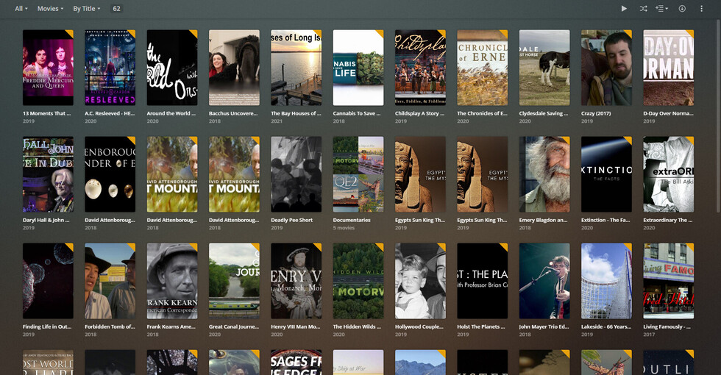Open the Extinction - The Facts poster
This screenshot has height=375, width=721.
(x=606, y=174)
